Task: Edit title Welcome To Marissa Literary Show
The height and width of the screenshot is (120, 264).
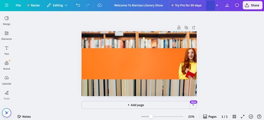Action: pos(138,5)
